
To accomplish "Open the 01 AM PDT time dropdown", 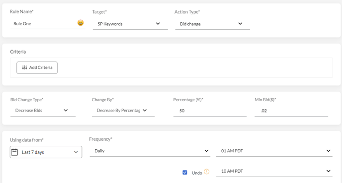I will pos(274,151).
